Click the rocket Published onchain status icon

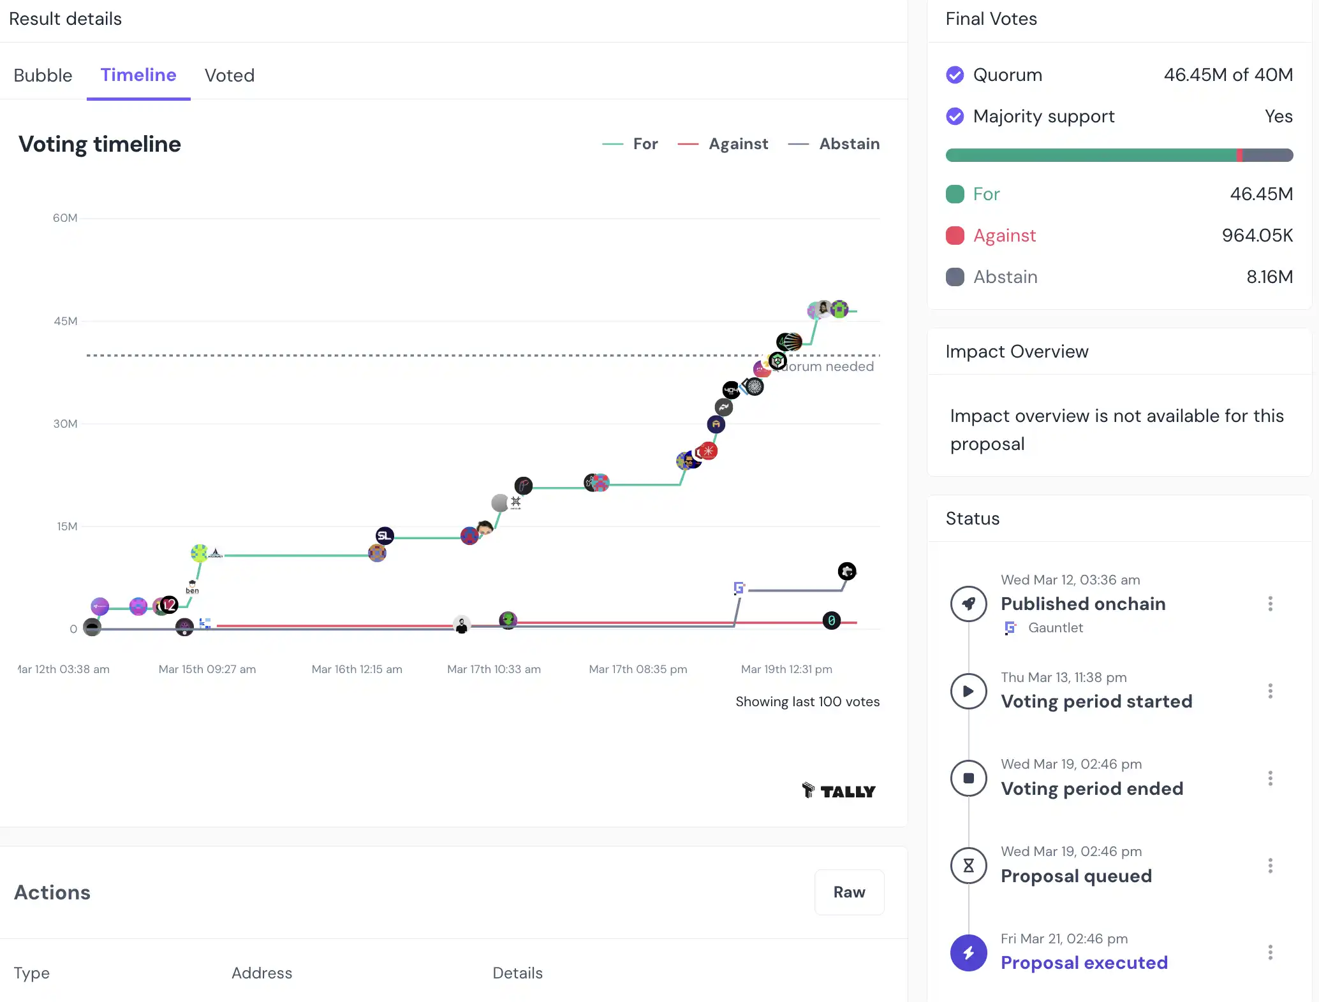point(968,604)
